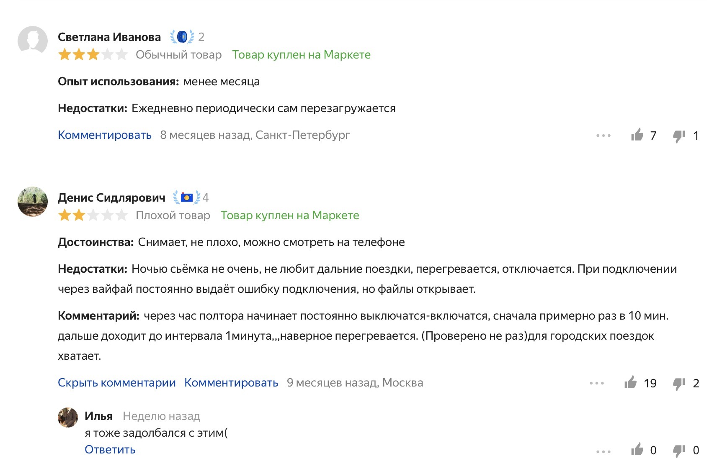Collapse replies via Скрыть комментарии
The height and width of the screenshot is (461, 717).
(x=117, y=383)
